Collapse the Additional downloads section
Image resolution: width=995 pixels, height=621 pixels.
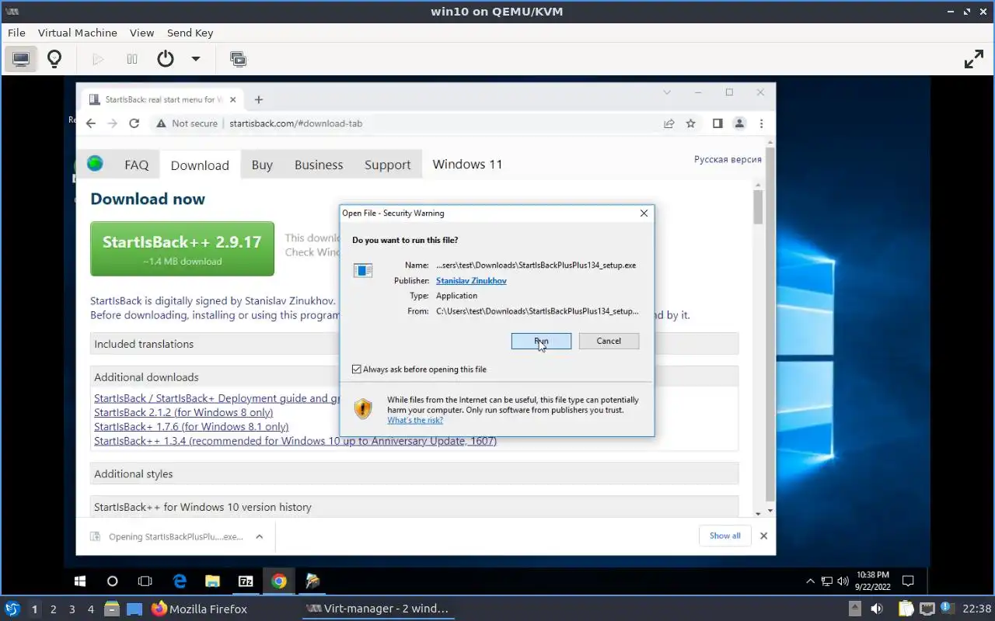click(414, 376)
